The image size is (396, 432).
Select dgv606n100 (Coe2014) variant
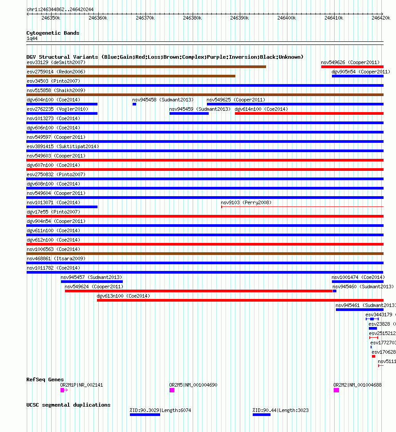205,132
